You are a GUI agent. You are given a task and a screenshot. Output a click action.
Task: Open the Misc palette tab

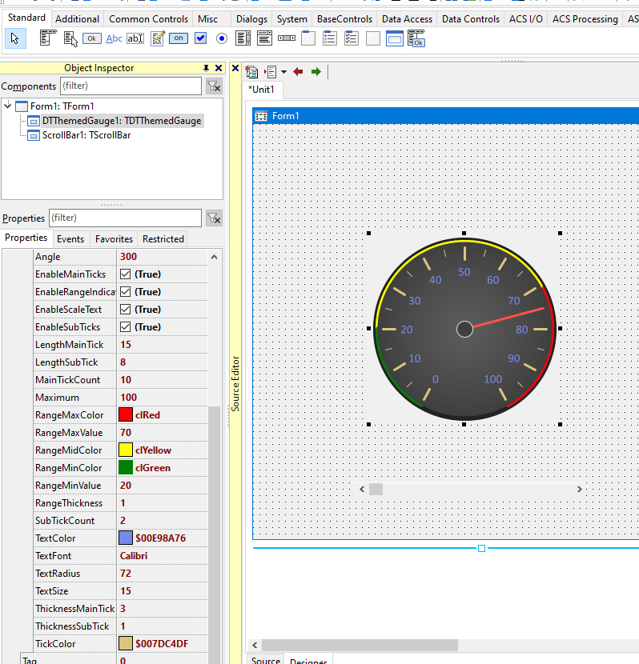207,19
